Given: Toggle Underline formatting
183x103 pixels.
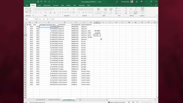Looking at the screenshot, I should [41, 12].
